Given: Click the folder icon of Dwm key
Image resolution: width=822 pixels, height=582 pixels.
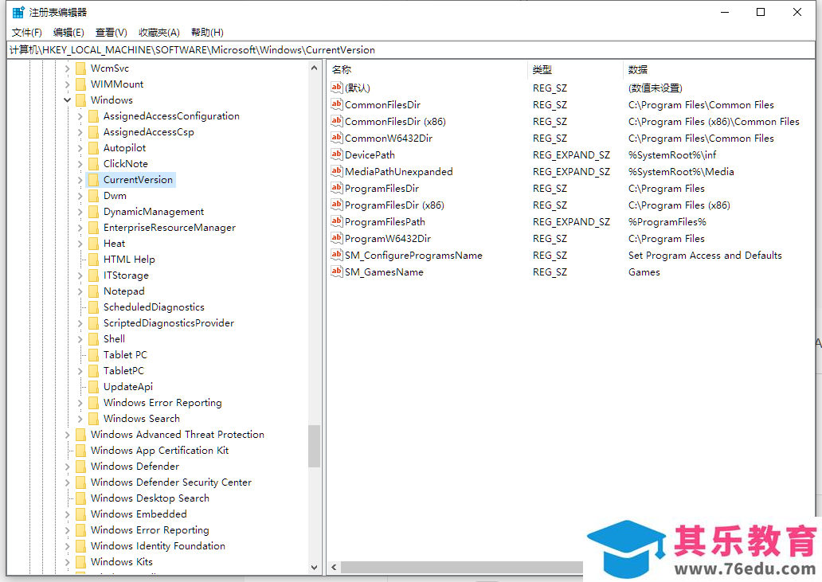Looking at the screenshot, I should 93,195.
